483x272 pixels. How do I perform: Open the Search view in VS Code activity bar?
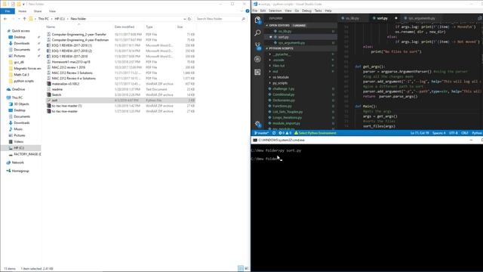[257, 32]
